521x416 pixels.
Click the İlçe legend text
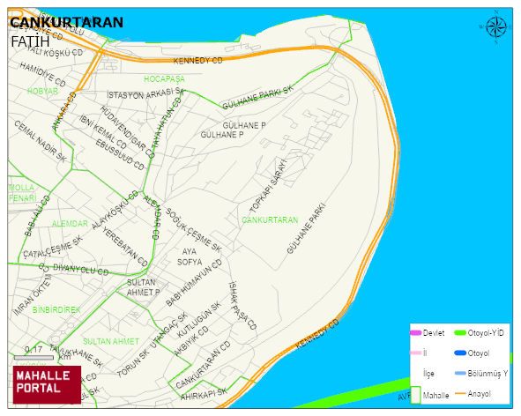[x=428, y=373]
